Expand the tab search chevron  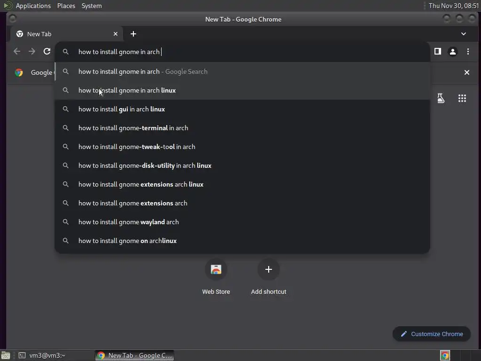464,34
